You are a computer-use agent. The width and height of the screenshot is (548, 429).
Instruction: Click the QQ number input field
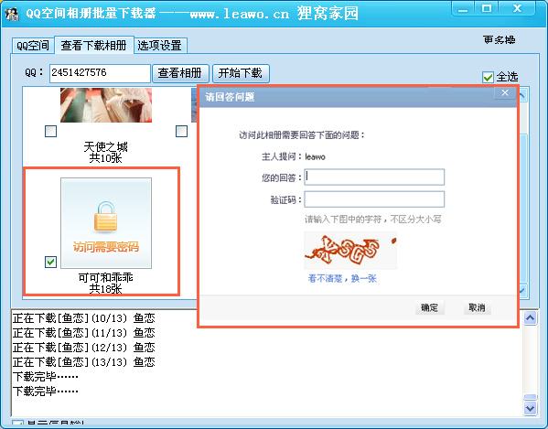[x=100, y=73]
